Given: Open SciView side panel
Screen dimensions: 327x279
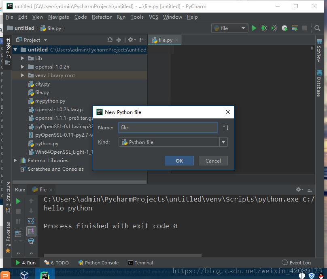Looking at the screenshot, I should (319, 51).
